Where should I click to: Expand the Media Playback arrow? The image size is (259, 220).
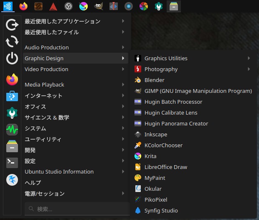point(123,84)
